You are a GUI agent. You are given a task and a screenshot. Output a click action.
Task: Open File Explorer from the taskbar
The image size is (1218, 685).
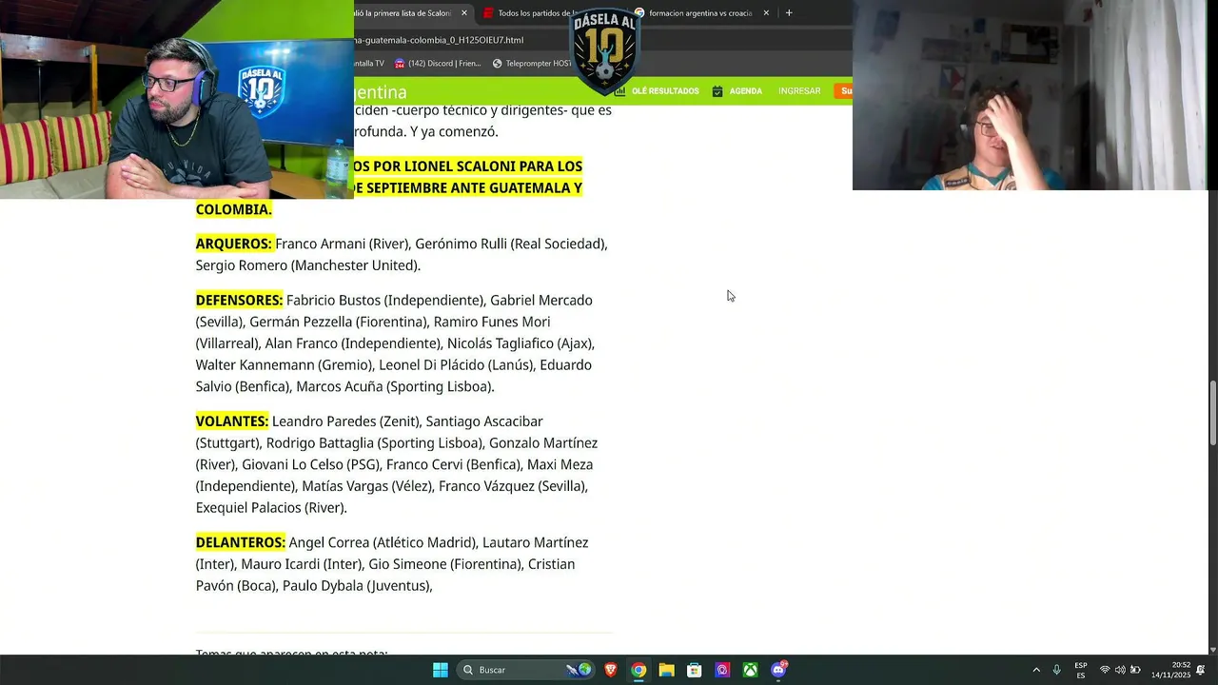pyautogui.click(x=667, y=670)
